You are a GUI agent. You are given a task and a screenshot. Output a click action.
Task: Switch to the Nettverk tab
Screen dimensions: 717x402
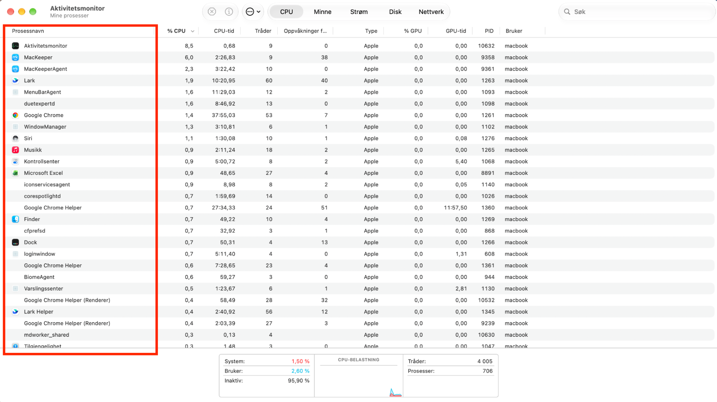point(431,12)
